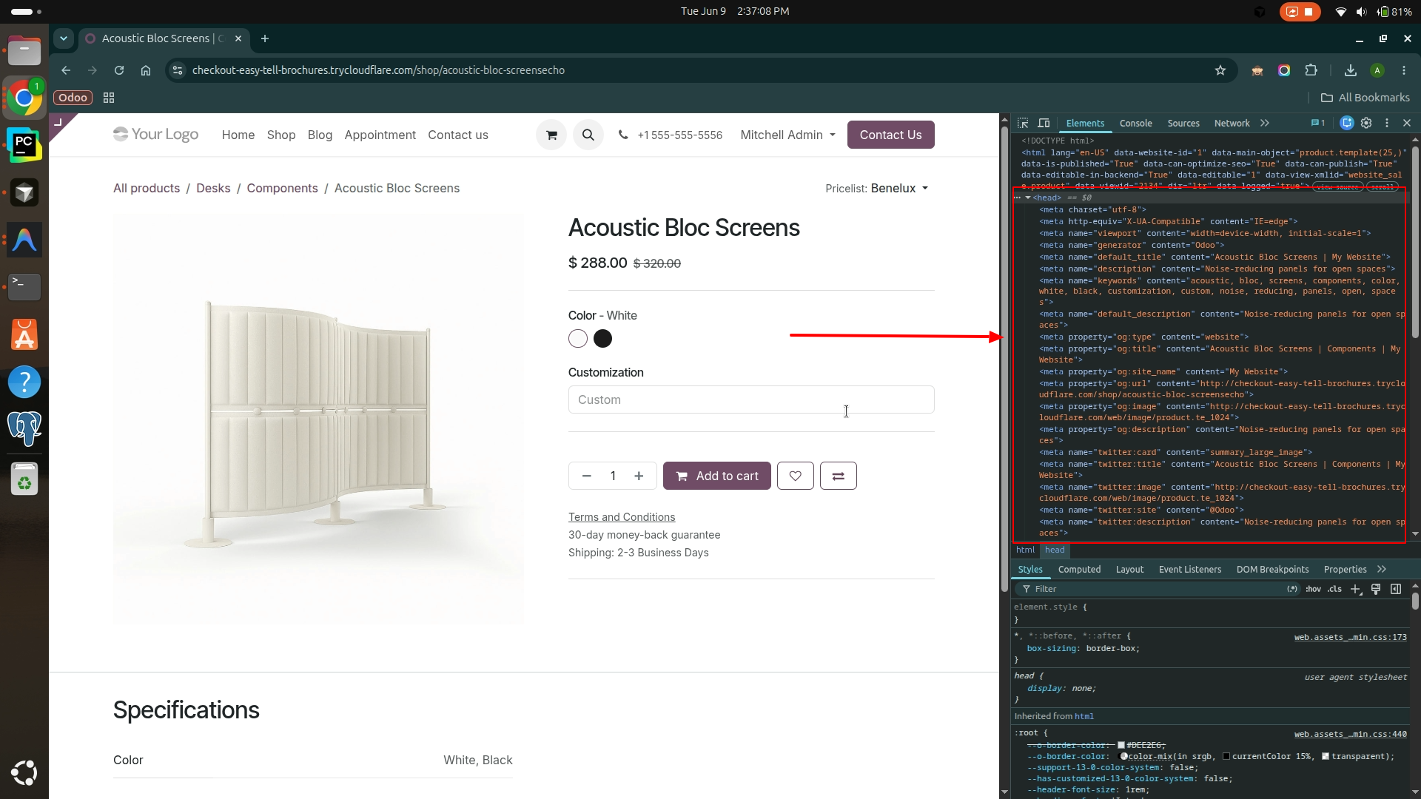Open Terms and Conditions link

(622, 517)
